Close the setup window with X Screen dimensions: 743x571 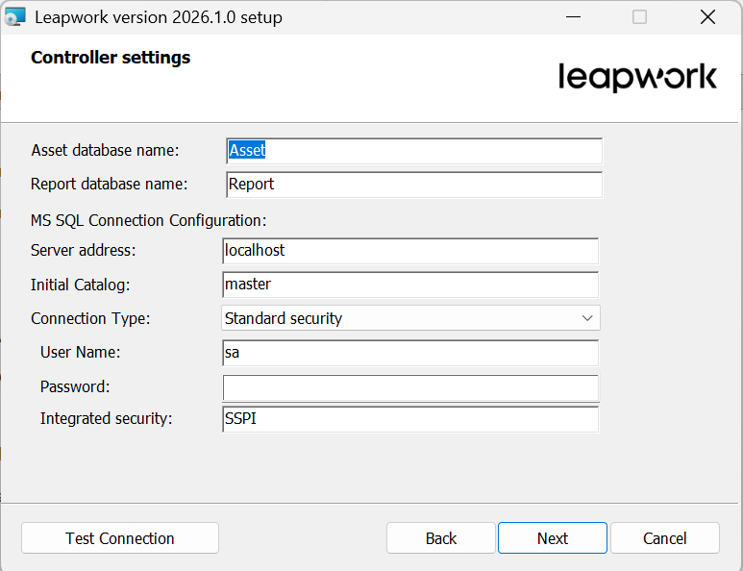[707, 17]
